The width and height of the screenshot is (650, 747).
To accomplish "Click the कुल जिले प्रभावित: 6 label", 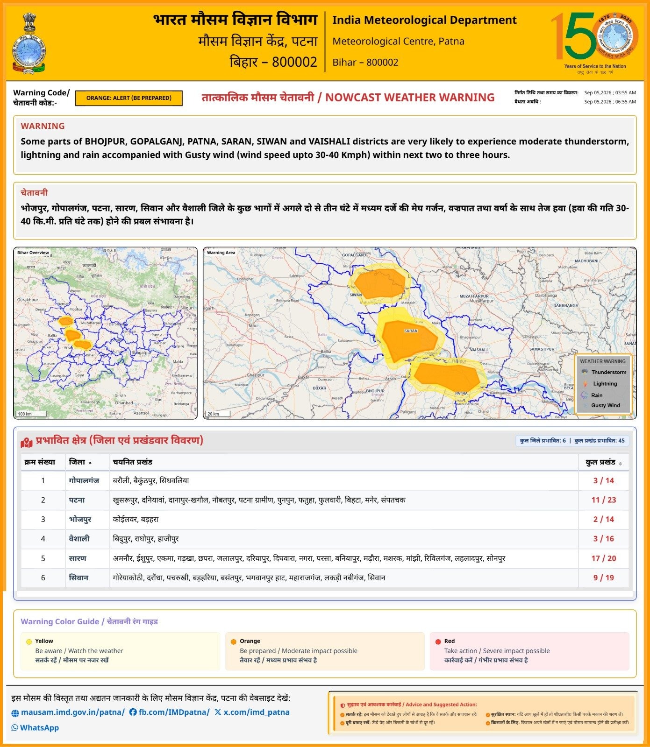I will 543,441.
